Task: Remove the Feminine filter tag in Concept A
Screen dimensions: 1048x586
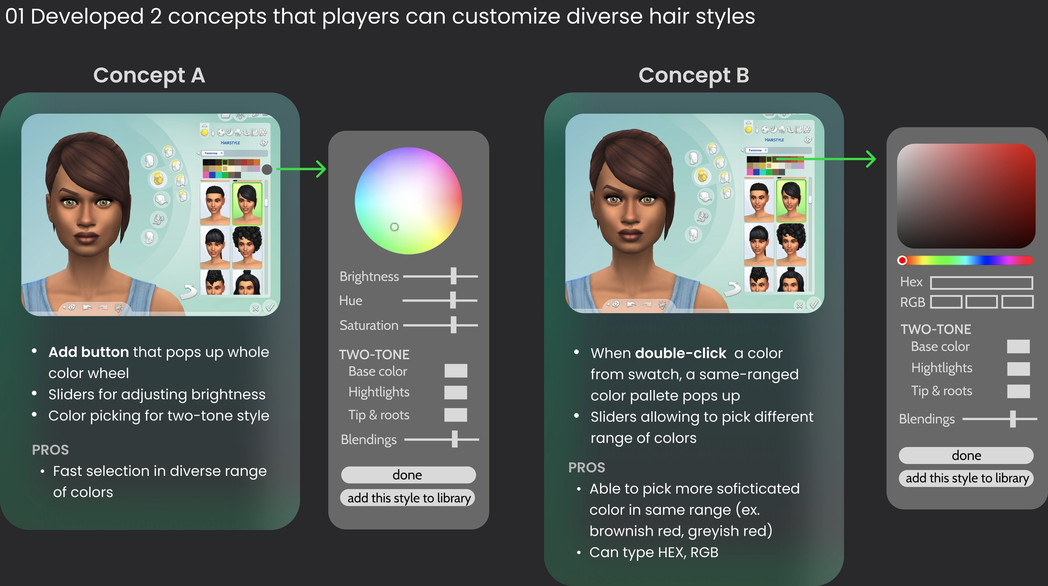Action: pos(222,153)
